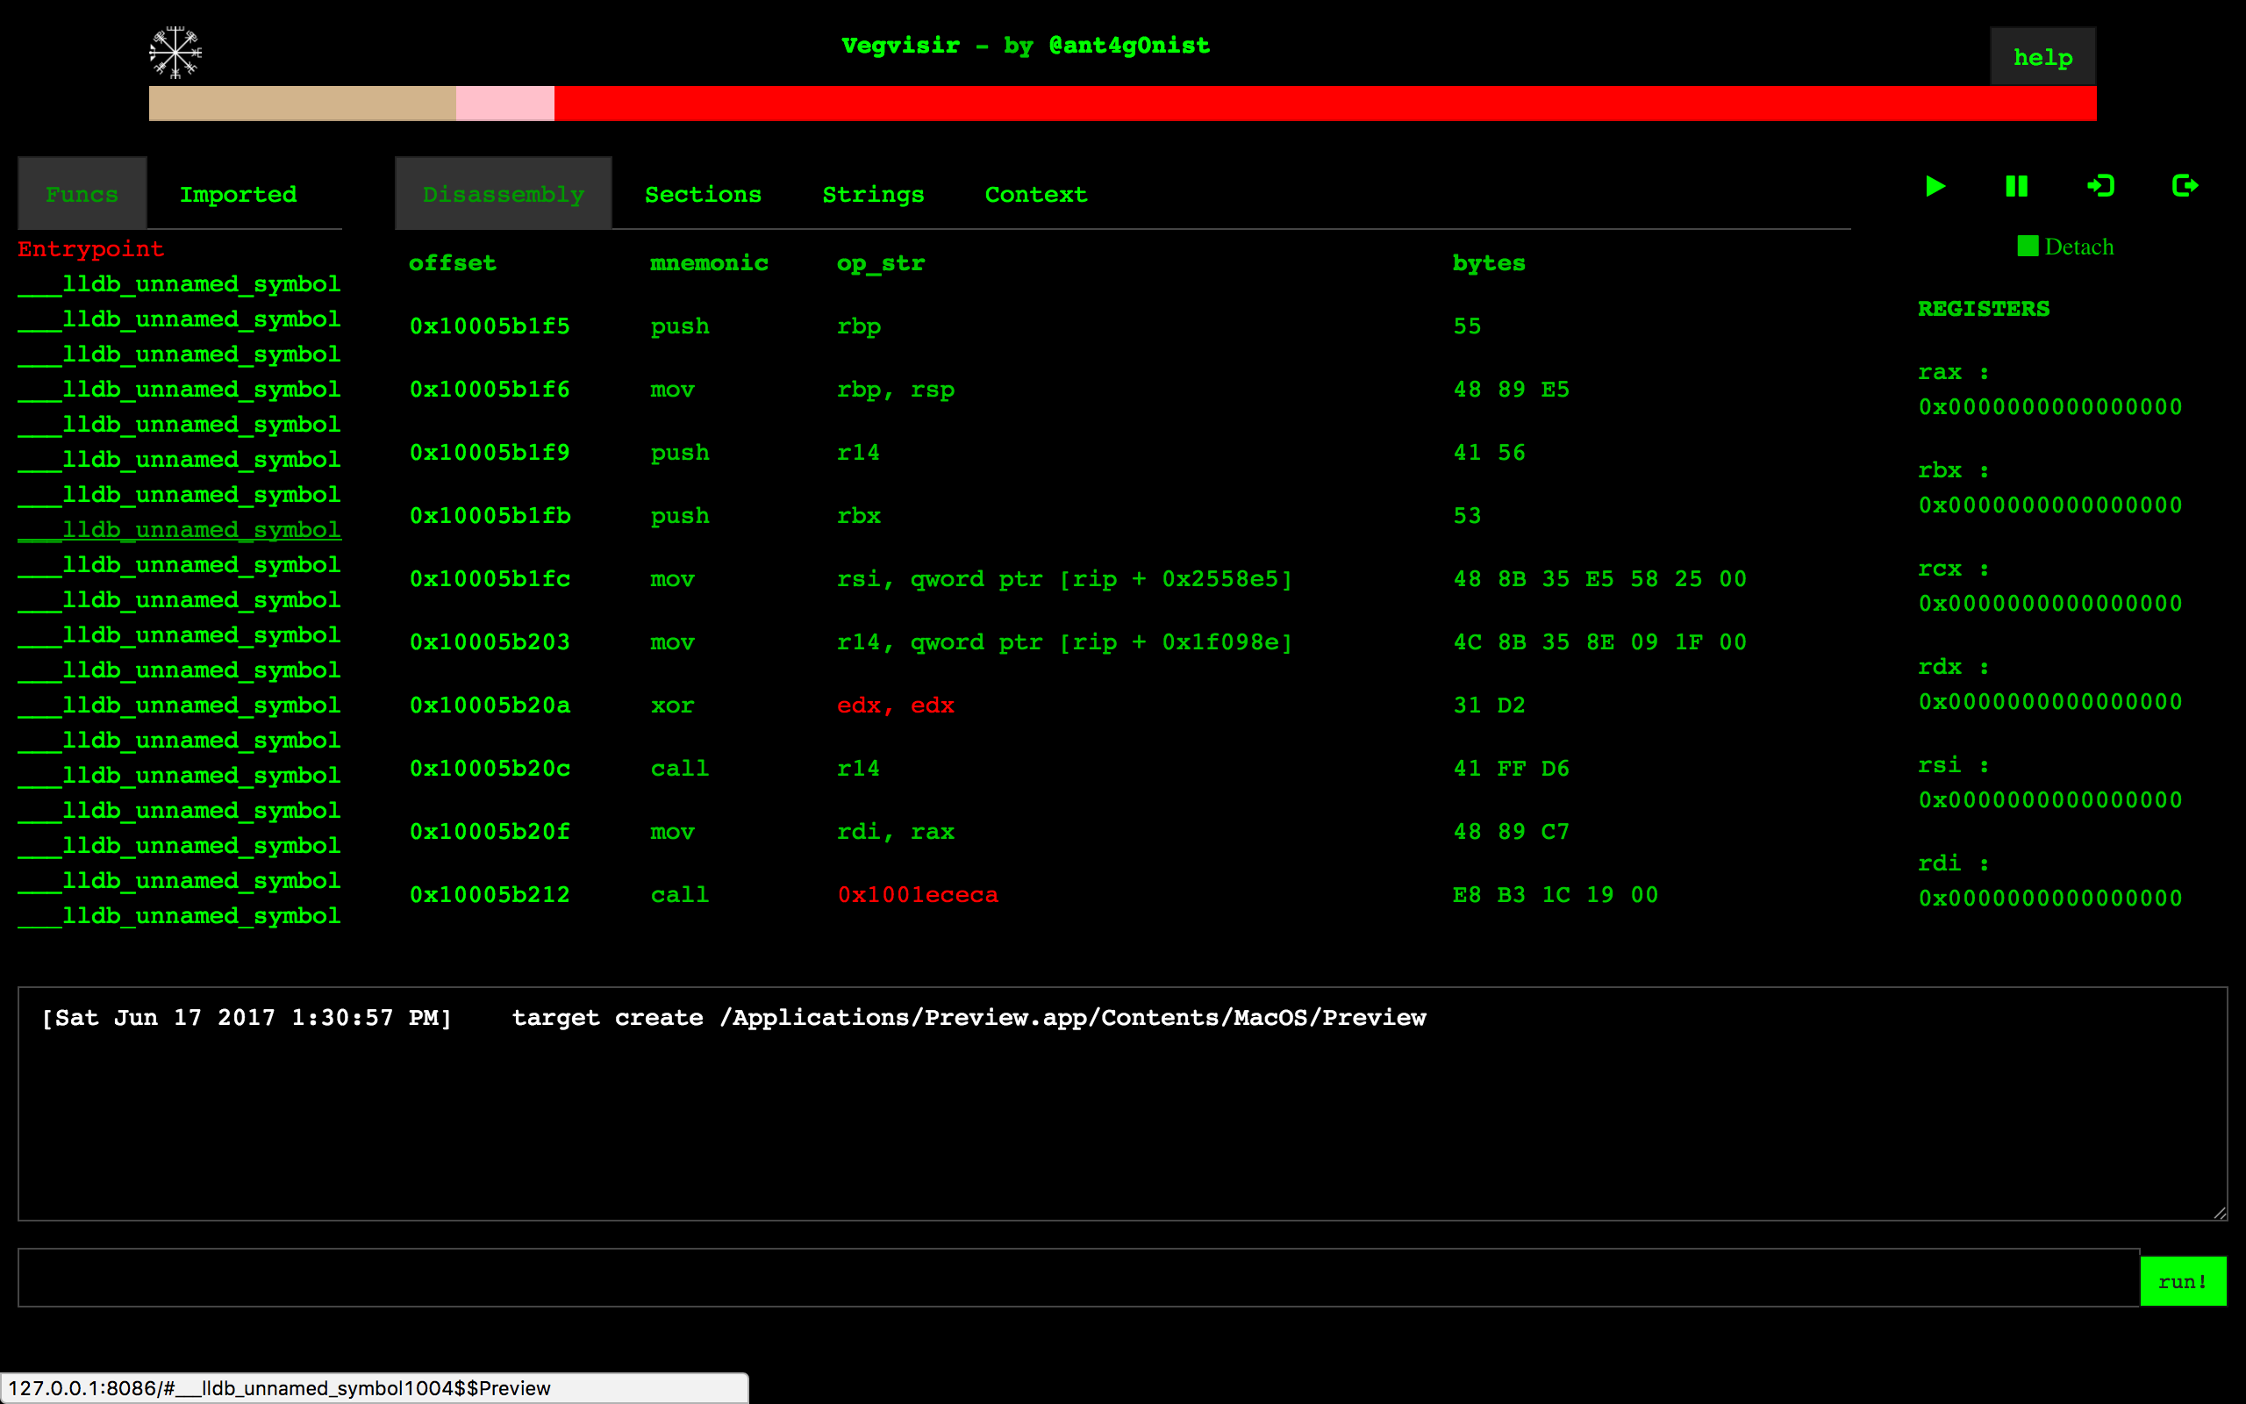Click offset 0x10005b20a
The height and width of the screenshot is (1404, 2246).
tap(490, 705)
